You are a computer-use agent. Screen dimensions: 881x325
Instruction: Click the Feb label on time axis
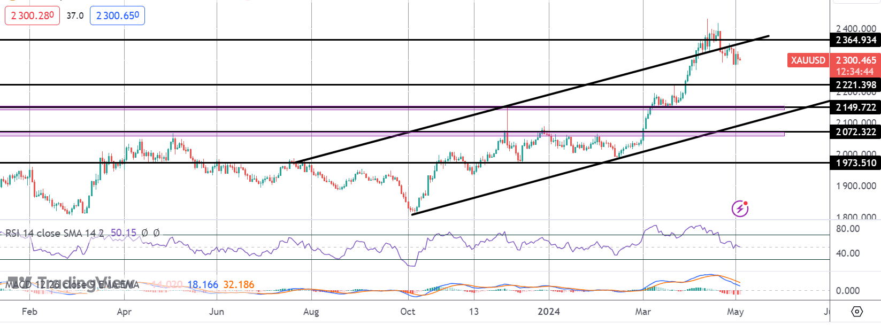point(29,312)
